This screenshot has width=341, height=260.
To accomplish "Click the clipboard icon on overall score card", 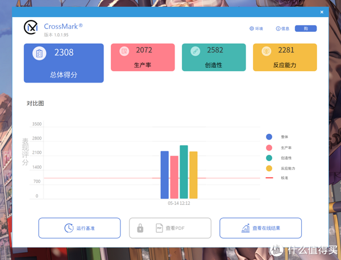I will click(39, 53).
